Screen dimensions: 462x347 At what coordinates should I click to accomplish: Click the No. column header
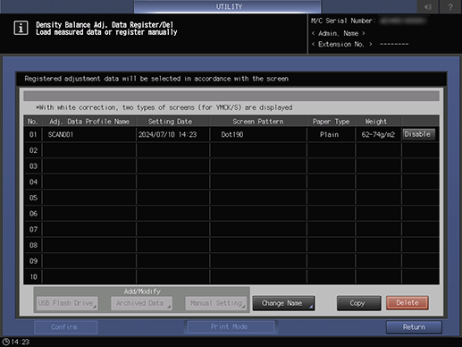33,122
